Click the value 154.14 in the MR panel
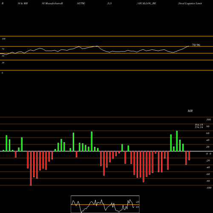The width and height of the screenshot is (213, 213). click(x=199, y=127)
